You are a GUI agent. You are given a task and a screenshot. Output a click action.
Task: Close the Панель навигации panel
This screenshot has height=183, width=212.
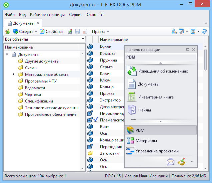click(x=193, y=49)
